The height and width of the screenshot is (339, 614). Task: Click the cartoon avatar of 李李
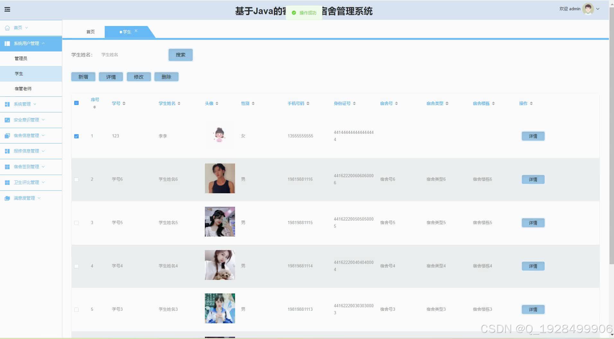[x=220, y=135]
